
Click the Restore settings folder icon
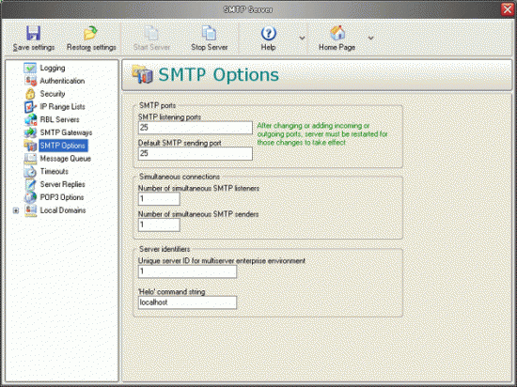[x=90, y=33]
